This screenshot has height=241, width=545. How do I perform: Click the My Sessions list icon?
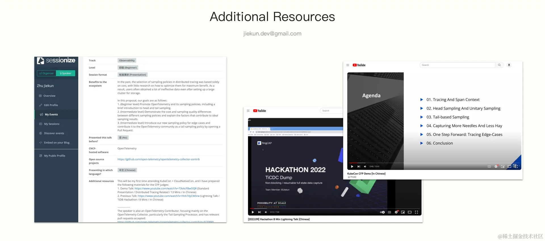tap(41, 124)
